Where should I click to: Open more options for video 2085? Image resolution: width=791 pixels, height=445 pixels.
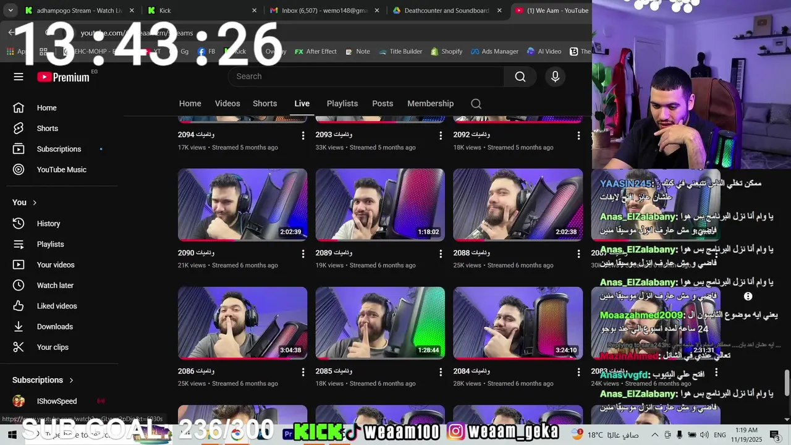pos(441,372)
